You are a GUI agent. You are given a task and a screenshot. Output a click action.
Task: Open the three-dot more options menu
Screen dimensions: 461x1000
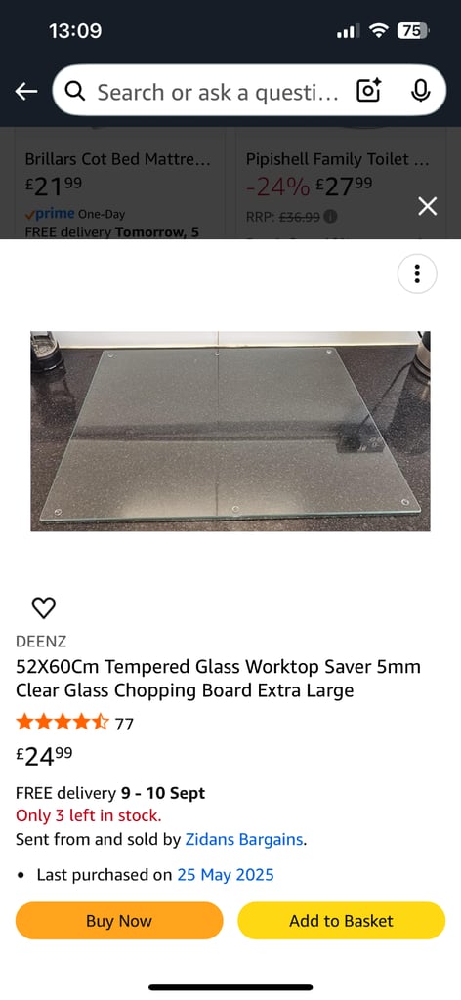[417, 273]
